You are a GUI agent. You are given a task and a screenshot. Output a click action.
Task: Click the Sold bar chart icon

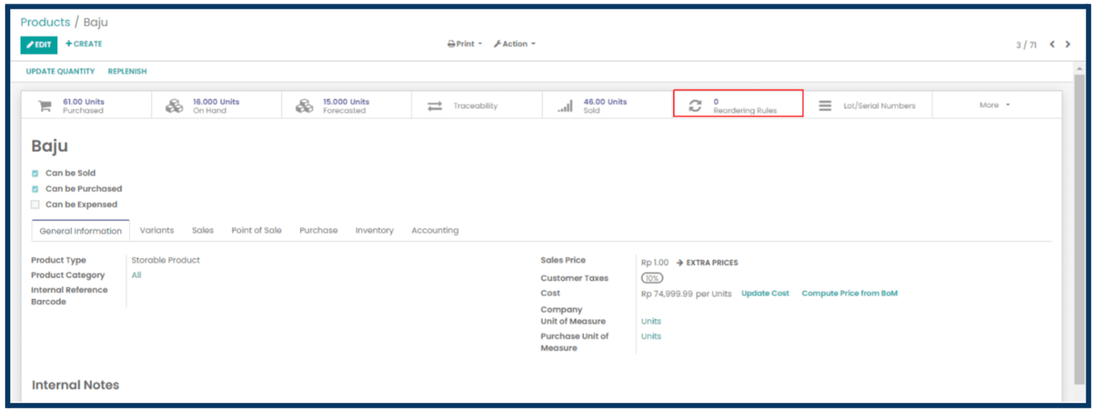pyautogui.click(x=565, y=106)
